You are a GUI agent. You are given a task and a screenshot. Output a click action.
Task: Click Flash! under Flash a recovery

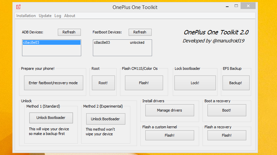[x=227, y=135]
